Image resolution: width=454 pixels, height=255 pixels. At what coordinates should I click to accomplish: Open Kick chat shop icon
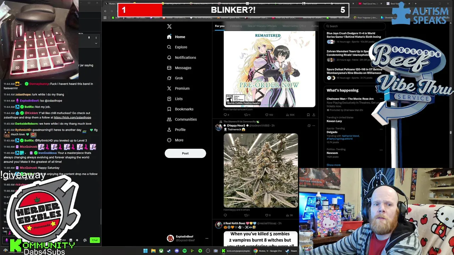(71, 240)
